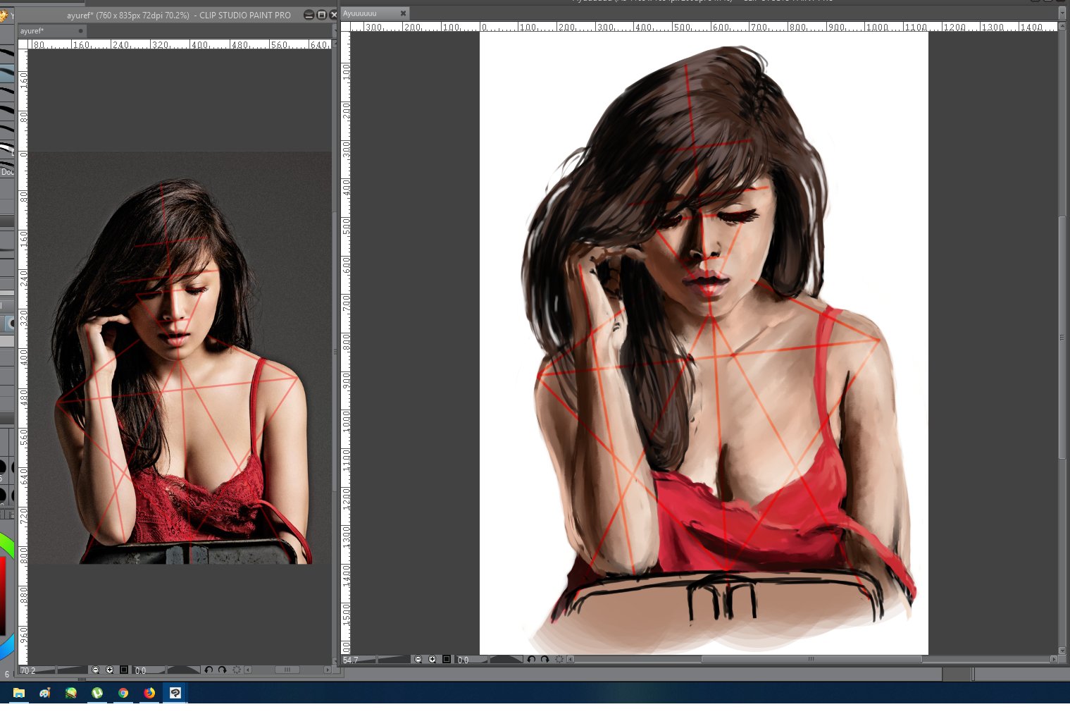The image size is (1070, 714).
Task: Close the Ayuuuuuu tab
Action: click(x=403, y=13)
